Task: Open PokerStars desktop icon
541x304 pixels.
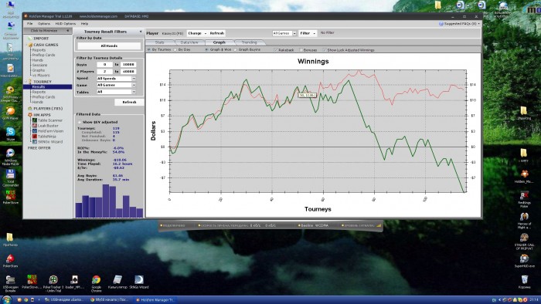Action: click(x=10, y=258)
